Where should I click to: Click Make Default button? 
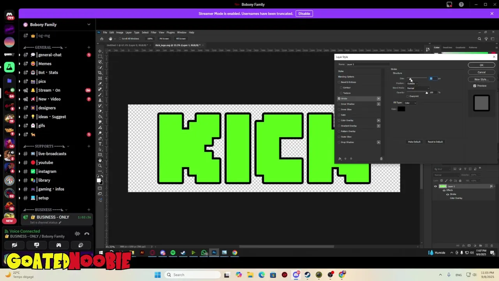coord(414,142)
